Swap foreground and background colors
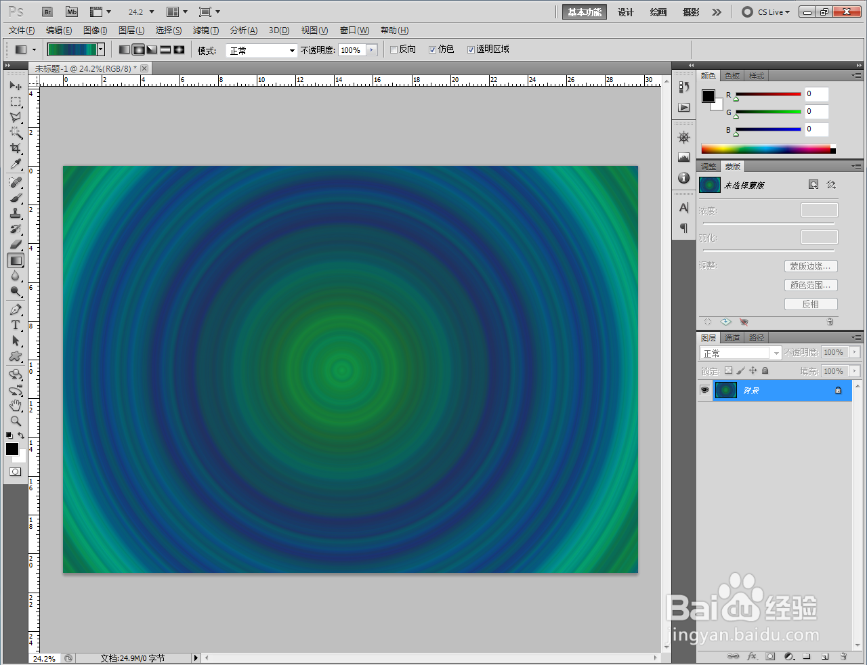 tap(21, 436)
